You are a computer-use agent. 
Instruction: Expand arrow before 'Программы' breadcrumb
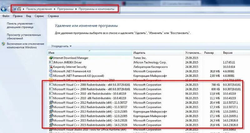point(54,9)
